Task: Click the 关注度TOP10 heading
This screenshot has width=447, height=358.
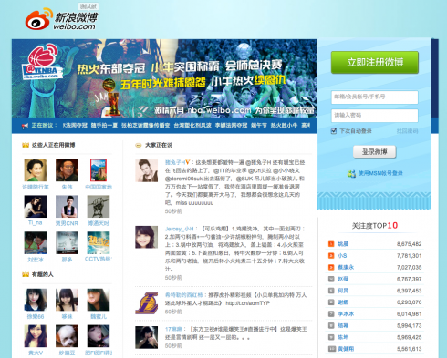Action: tap(375, 226)
